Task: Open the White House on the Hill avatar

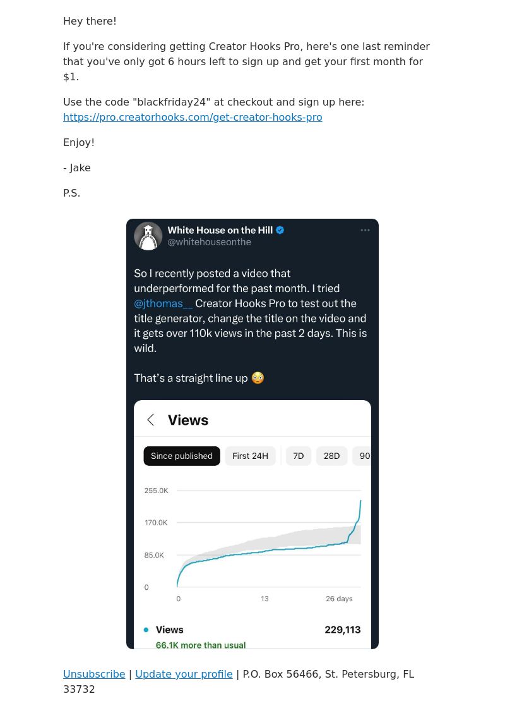Action: (x=148, y=236)
